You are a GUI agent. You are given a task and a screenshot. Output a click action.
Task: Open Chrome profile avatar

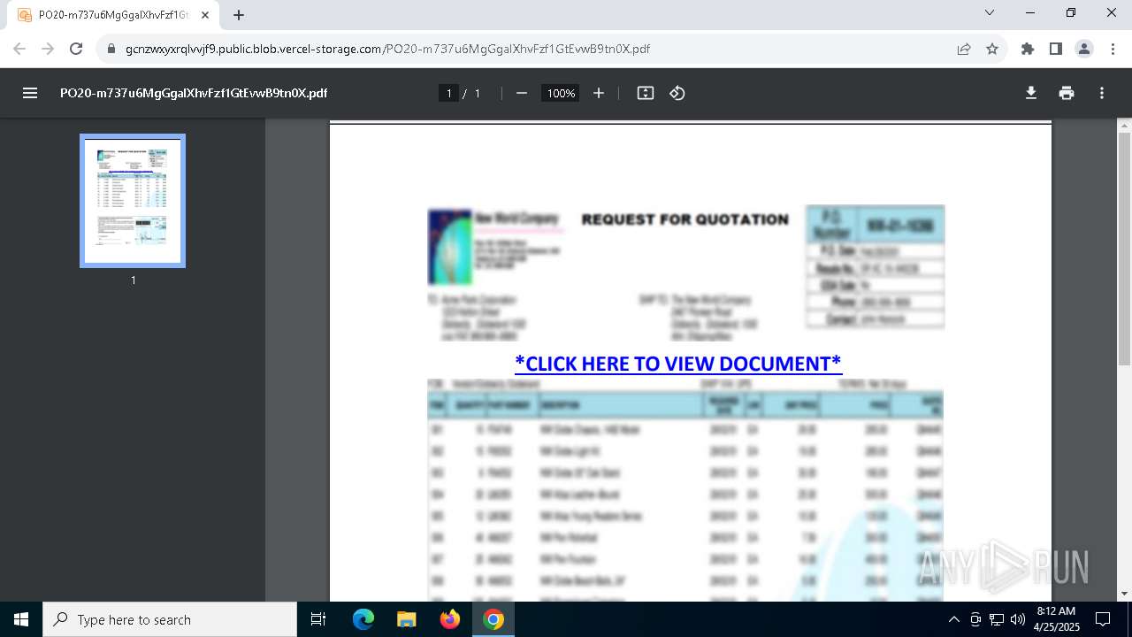click(x=1084, y=49)
